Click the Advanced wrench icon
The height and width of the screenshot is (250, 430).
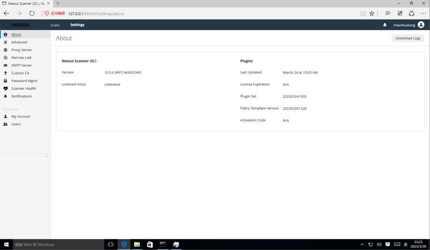coord(6,42)
